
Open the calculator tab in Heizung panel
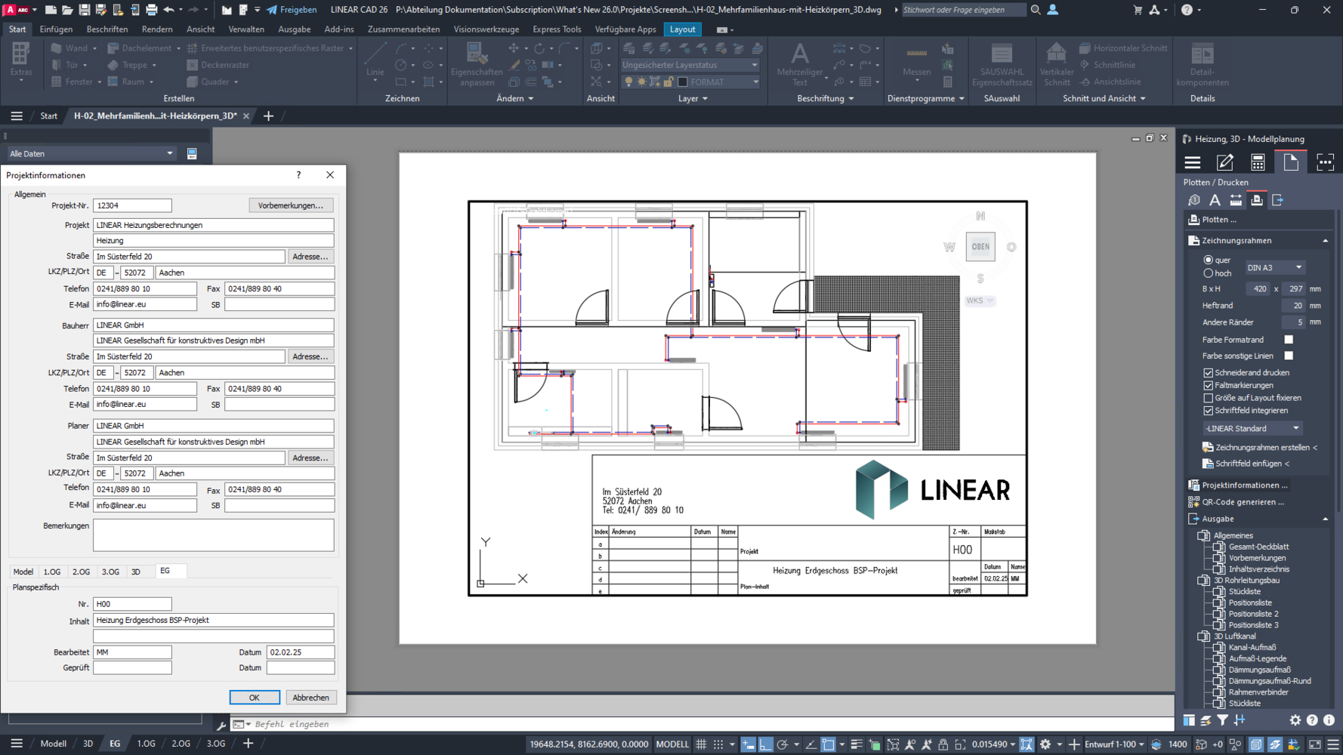point(1258,162)
